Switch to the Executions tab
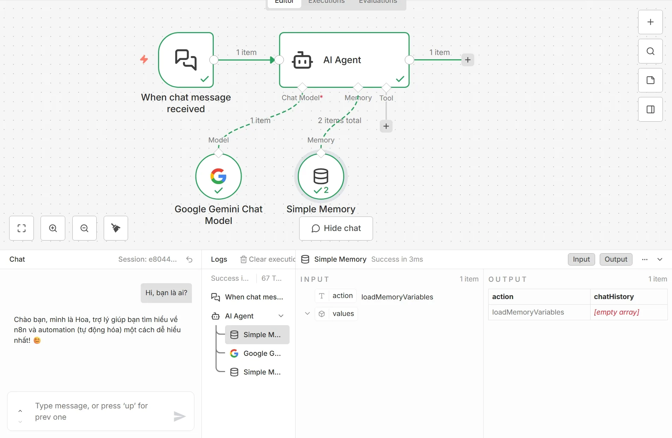The image size is (672, 438). [x=326, y=2]
